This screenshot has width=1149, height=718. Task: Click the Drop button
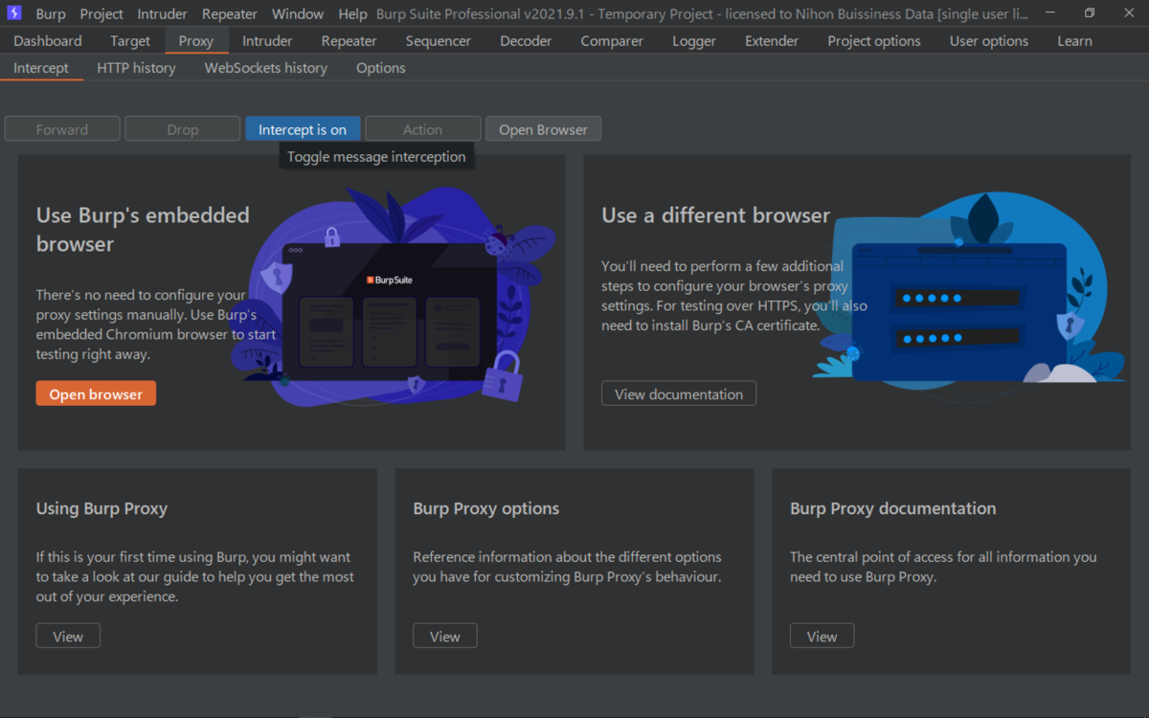183,129
